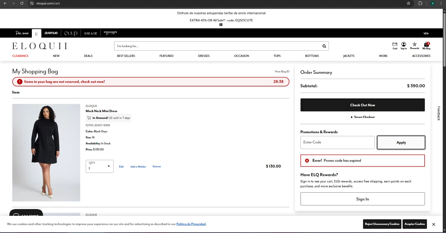Switch to Avenue brand
The image size is (446, 233).
point(51,33)
